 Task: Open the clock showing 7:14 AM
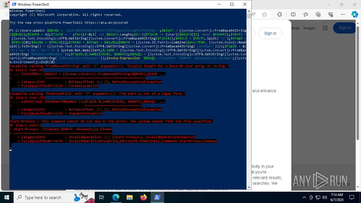[336, 197]
